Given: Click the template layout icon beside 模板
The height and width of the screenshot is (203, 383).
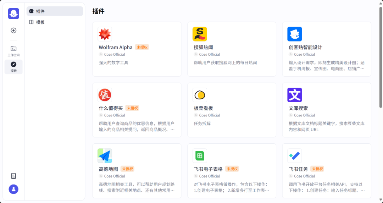Looking at the screenshot, I should coord(31,22).
